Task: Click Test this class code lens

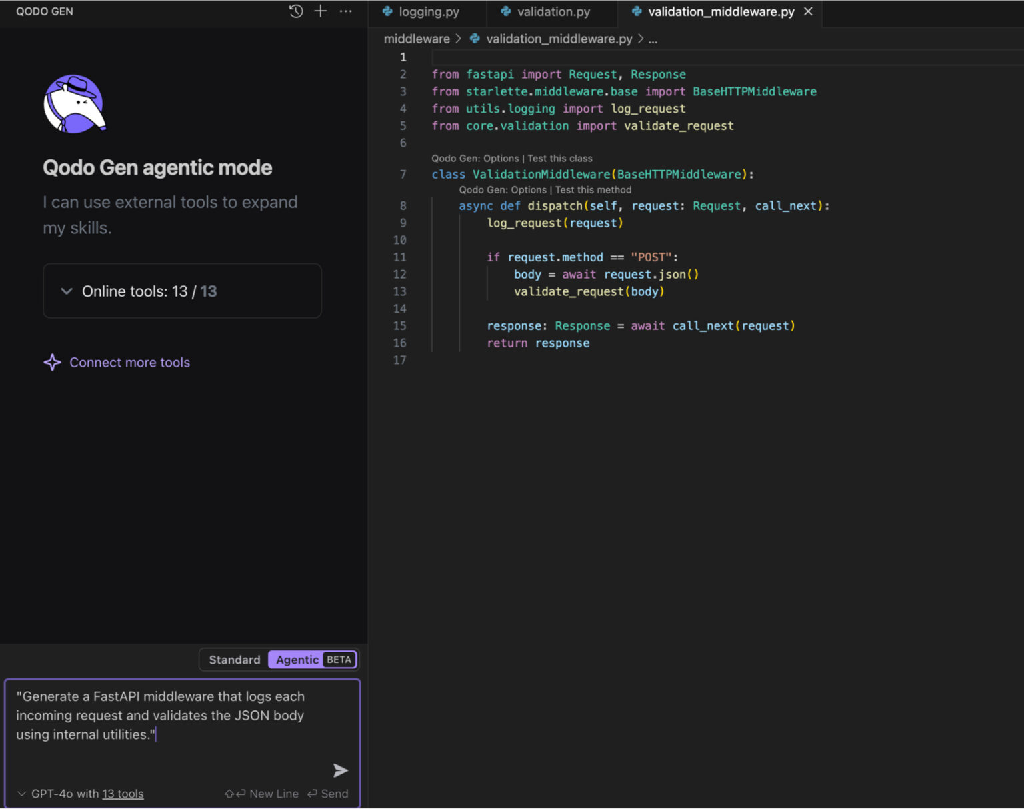Action: [559, 159]
